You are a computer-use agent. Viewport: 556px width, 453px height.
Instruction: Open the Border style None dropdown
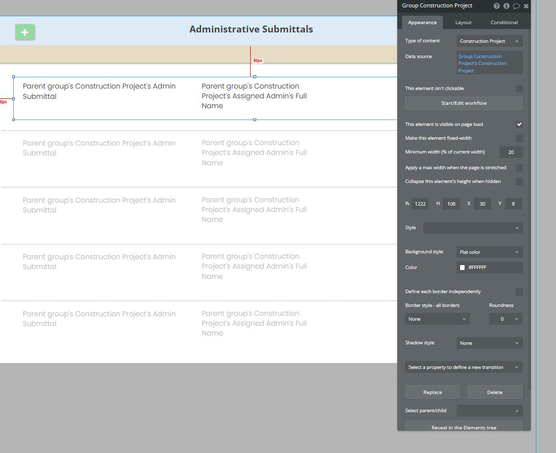[437, 319]
